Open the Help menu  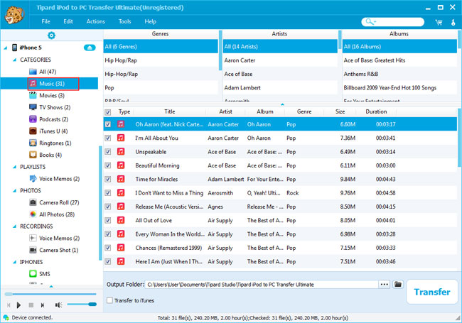click(150, 21)
